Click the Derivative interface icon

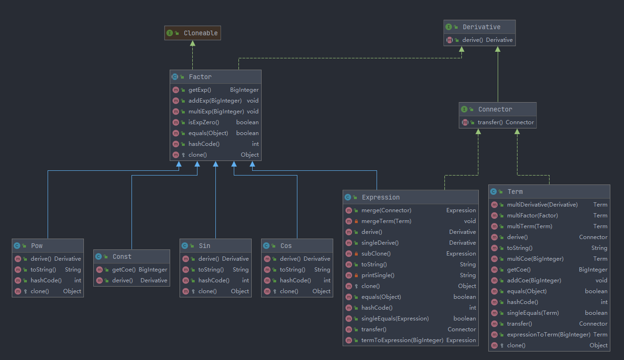(449, 27)
